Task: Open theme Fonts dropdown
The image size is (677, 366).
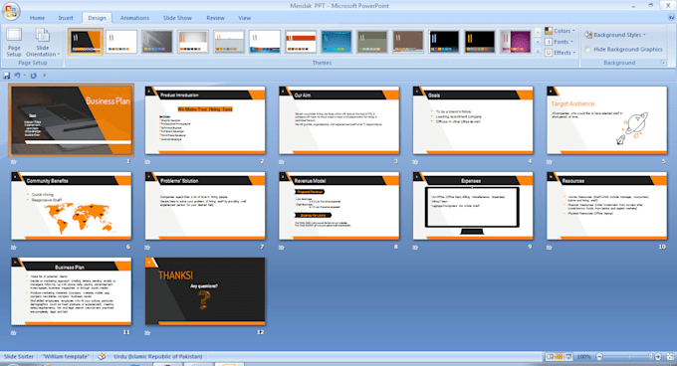Action: [x=560, y=42]
